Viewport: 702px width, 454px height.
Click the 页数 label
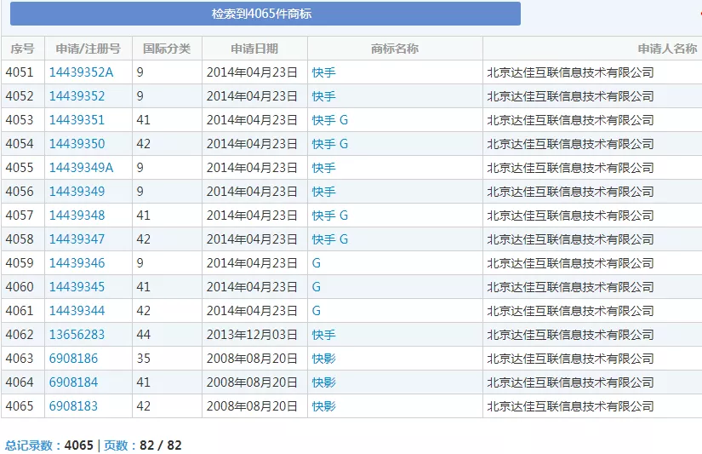(x=116, y=445)
